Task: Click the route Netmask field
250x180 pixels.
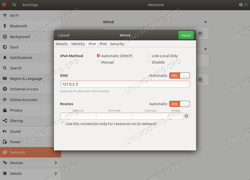Action: coord(114,116)
